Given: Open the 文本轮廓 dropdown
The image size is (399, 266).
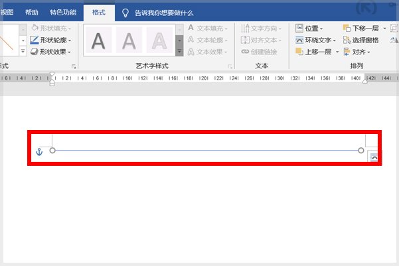Looking at the screenshot, I should [208, 40].
